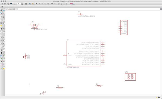
Task: Click Zoom to fit in the toolbar
Action: click(x=36, y=4)
